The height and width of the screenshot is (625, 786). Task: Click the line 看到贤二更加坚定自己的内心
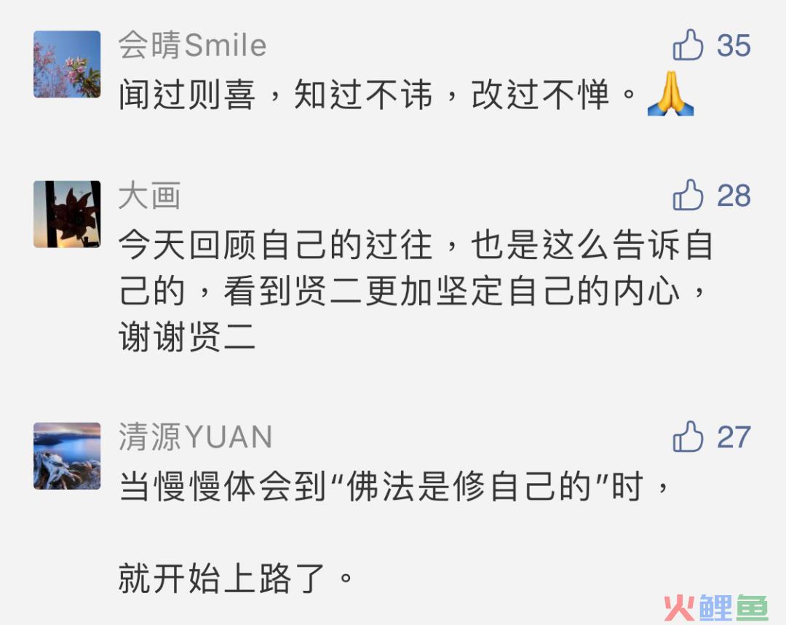[451, 291]
